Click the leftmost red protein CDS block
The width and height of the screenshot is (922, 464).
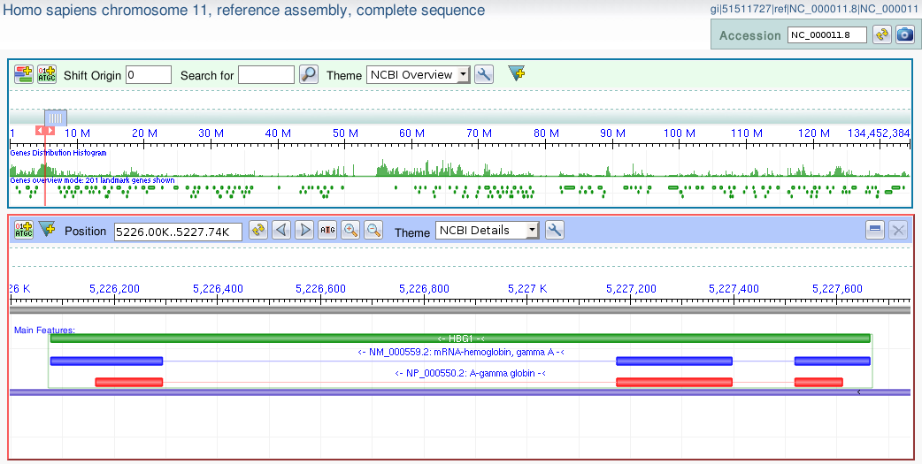coord(129,382)
